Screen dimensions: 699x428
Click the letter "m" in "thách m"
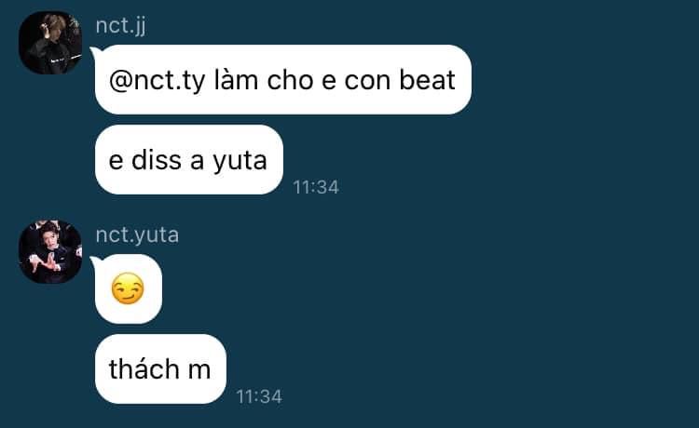pyautogui.click(x=199, y=371)
